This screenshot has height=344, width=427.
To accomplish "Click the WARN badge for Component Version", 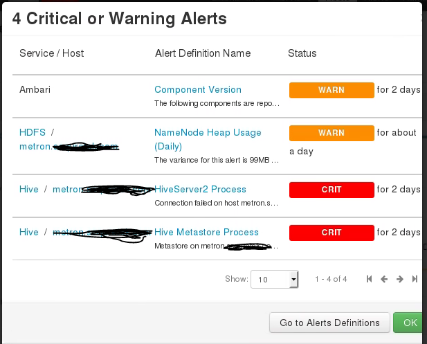I will click(331, 90).
